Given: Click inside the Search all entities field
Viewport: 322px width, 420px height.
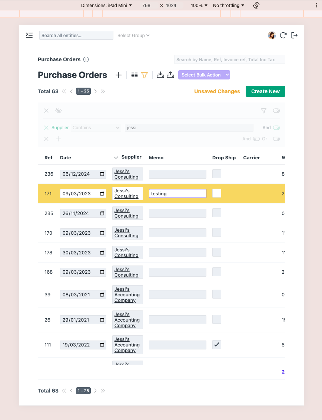Looking at the screenshot, I should point(76,35).
